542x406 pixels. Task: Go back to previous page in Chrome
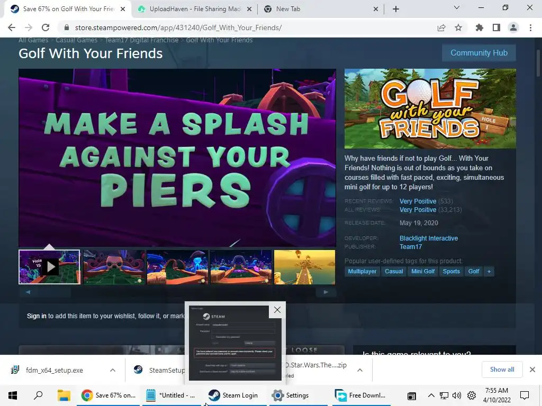coord(12,27)
